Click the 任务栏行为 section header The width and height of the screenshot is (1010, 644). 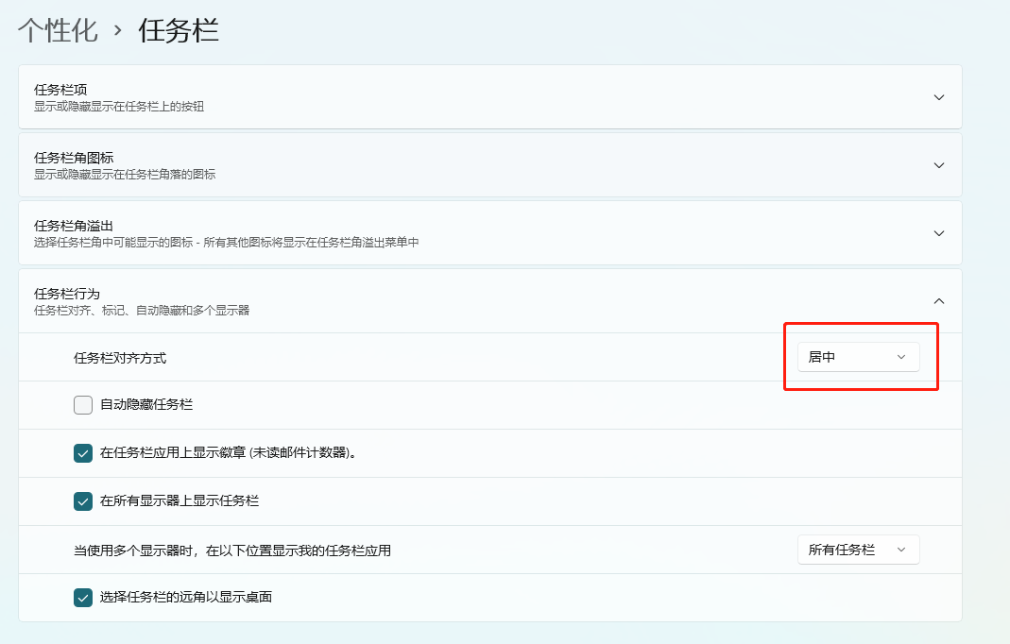(x=67, y=294)
